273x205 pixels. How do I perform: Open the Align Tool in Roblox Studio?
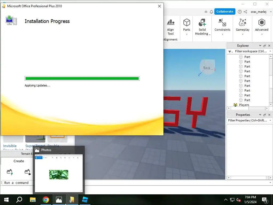170,27
